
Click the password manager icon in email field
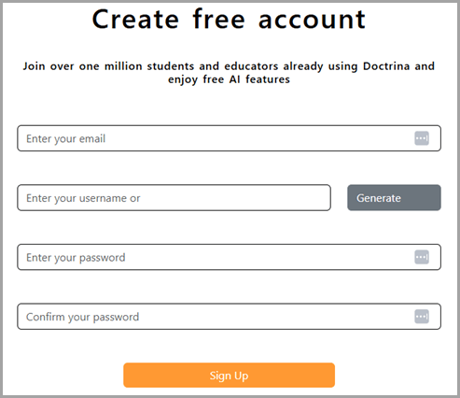point(422,138)
